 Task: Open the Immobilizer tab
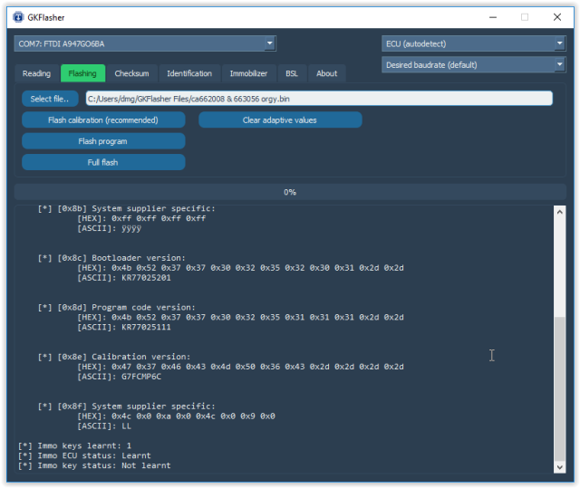[248, 73]
